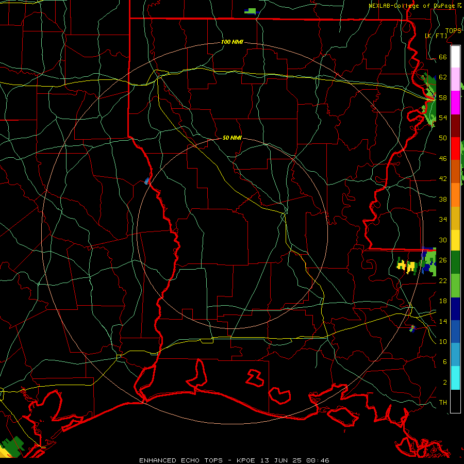Click the white swatch in the tops legend

point(455,57)
